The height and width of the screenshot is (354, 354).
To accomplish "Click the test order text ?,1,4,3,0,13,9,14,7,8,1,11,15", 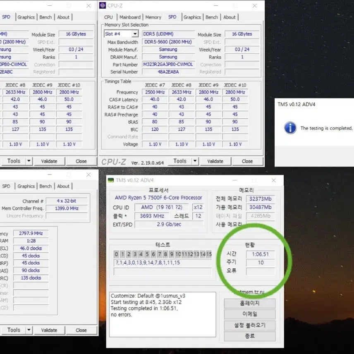I will (148, 263).
